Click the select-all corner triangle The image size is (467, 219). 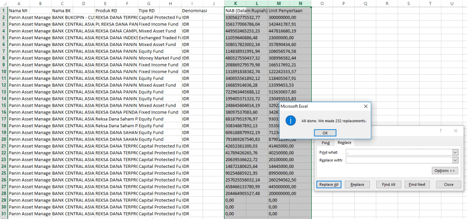(4, 3)
